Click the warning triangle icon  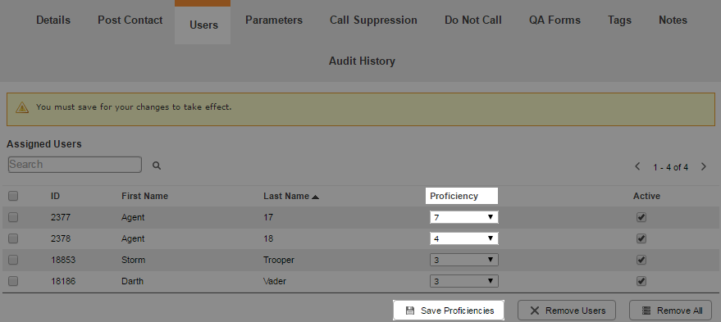[22, 107]
